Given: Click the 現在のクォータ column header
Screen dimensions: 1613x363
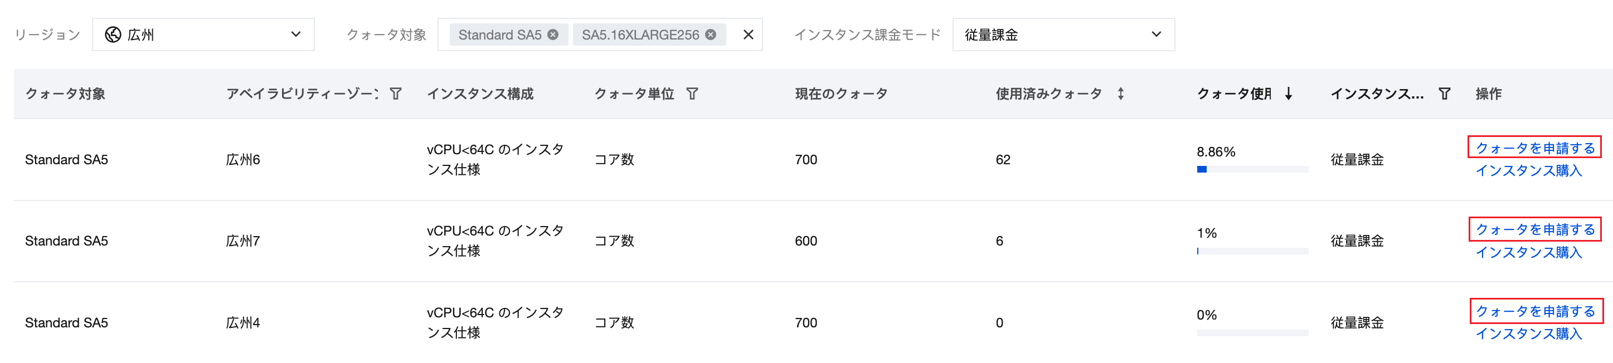Looking at the screenshot, I should point(841,94).
